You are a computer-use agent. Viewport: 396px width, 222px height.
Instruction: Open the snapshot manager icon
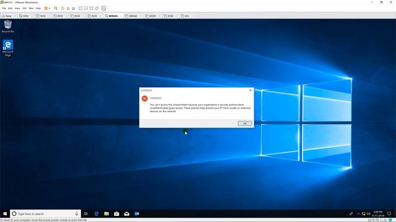click(x=74, y=8)
